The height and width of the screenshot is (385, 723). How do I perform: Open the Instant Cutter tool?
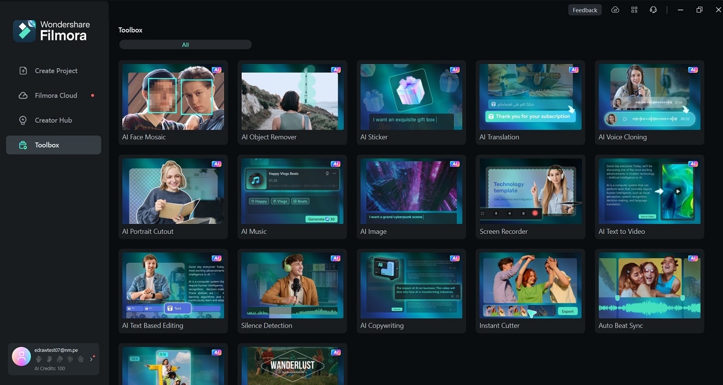530,291
